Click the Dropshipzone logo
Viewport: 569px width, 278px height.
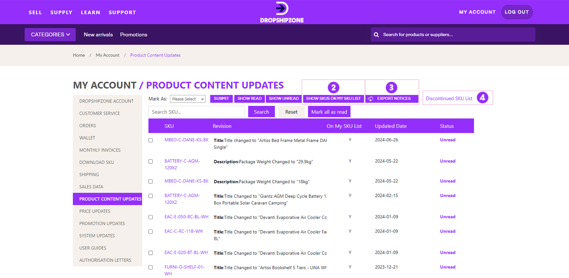pos(282,12)
